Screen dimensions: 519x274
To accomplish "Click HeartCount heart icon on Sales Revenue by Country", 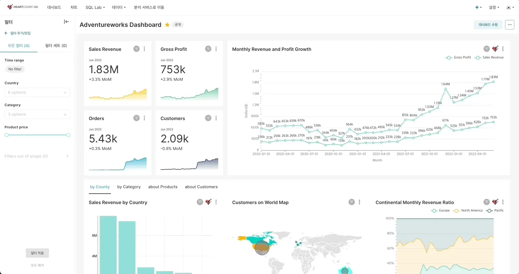I will coord(208,202).
